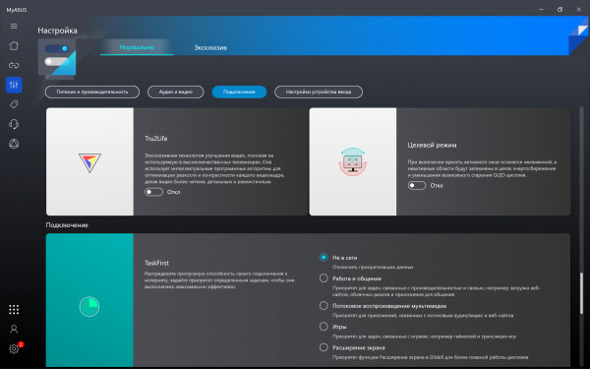The width and height of the screenshot is (590, 369).
Task: Switch to the Нормально tab
Action: point(137,47)
